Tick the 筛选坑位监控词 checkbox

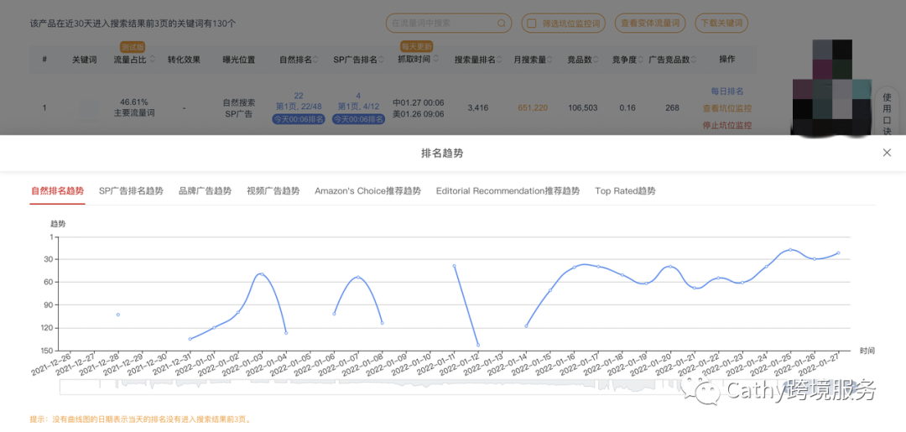point(532,23)
